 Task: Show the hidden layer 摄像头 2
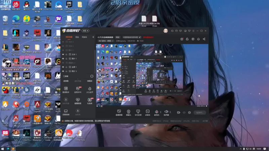tap(63, 63)
